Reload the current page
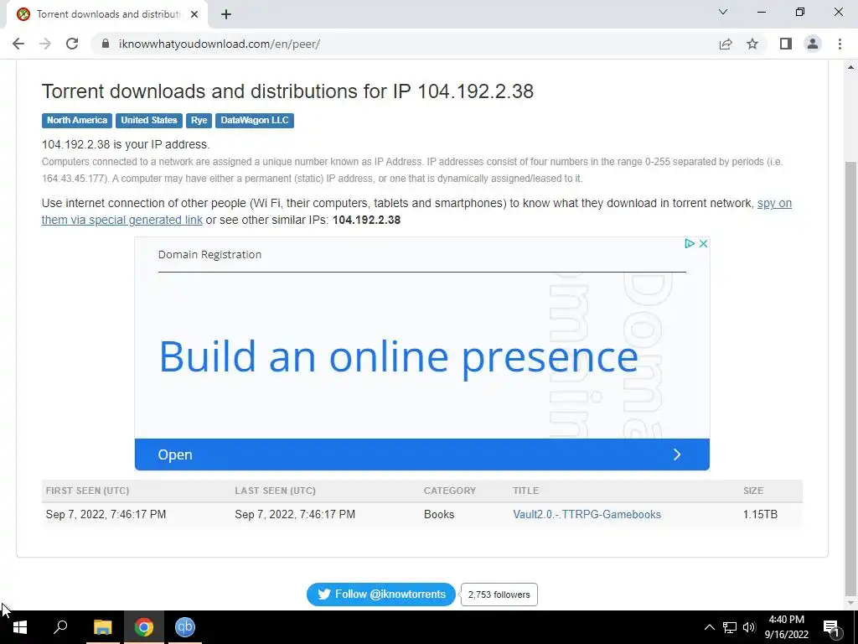 [x=72, y=44]
